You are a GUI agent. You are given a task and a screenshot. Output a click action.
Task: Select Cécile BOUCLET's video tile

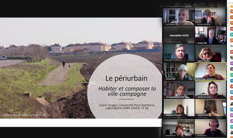click(179, 128)
